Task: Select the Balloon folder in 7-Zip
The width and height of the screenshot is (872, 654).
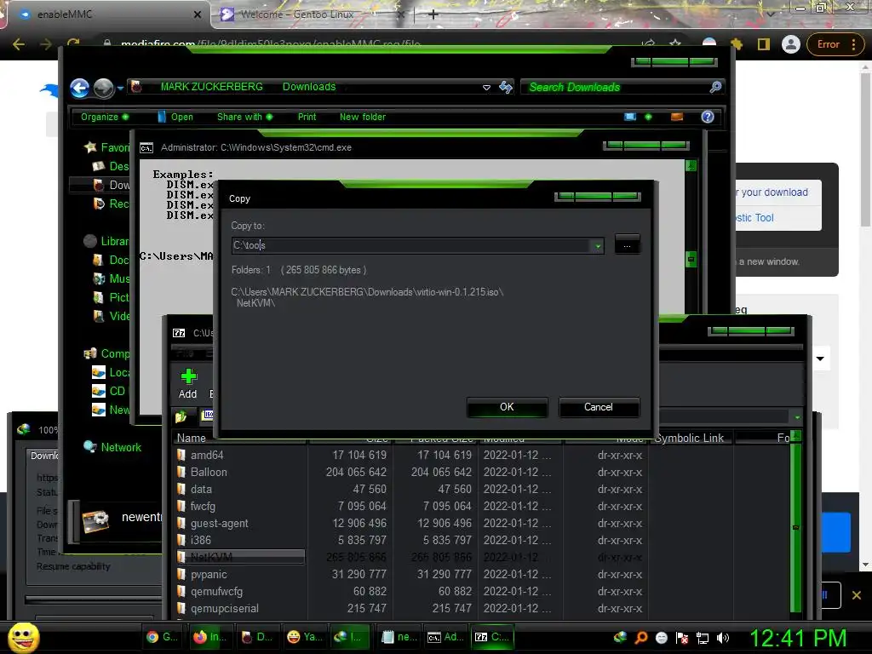Action: tap(209, 472)
